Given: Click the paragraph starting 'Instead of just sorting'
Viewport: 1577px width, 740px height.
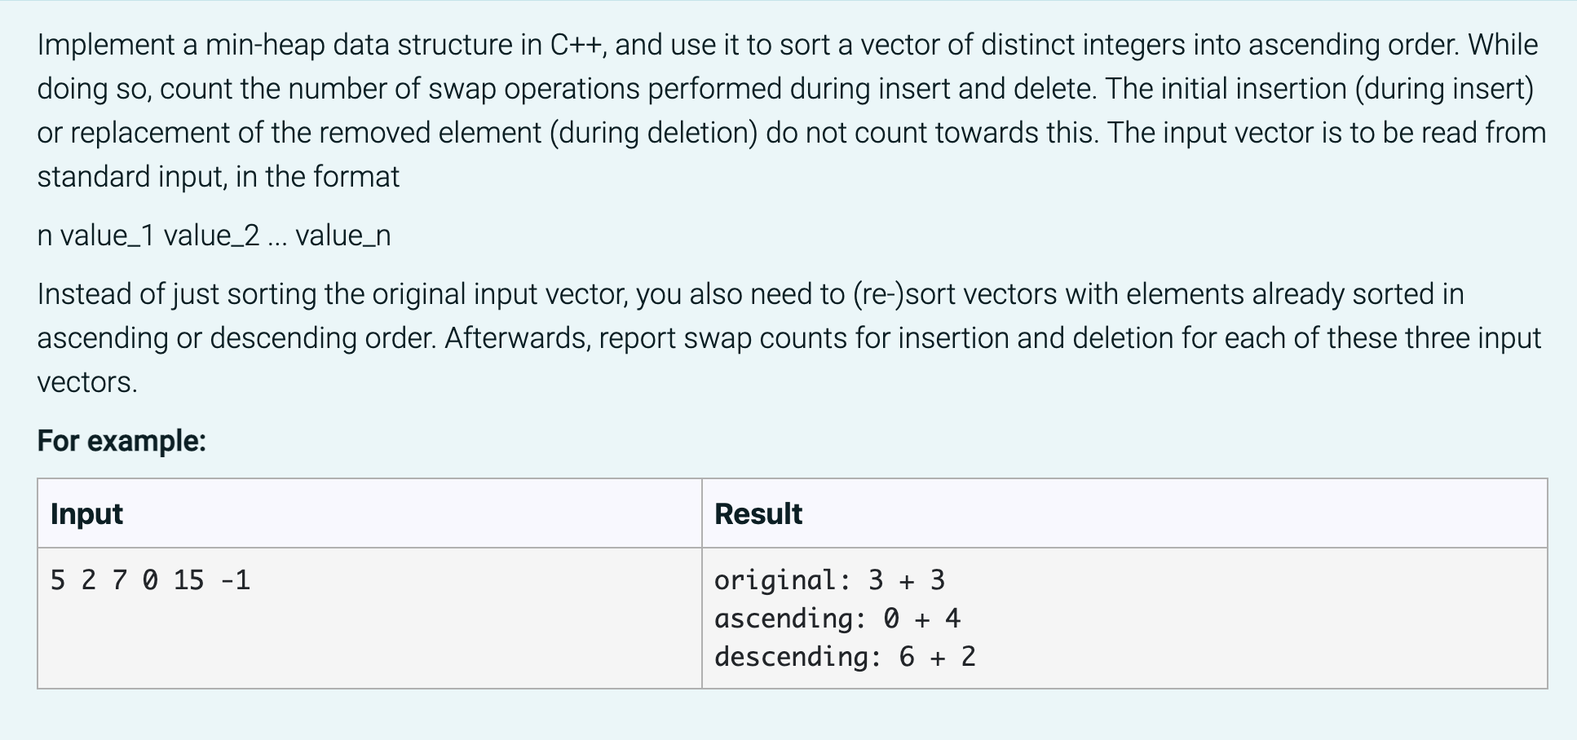Looking at the screenshot, I should 789,338.
